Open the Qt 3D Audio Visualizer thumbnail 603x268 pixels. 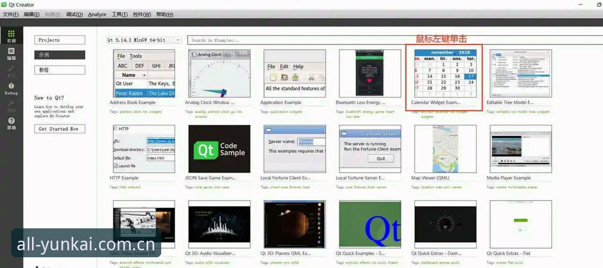[x=219, y=224]
